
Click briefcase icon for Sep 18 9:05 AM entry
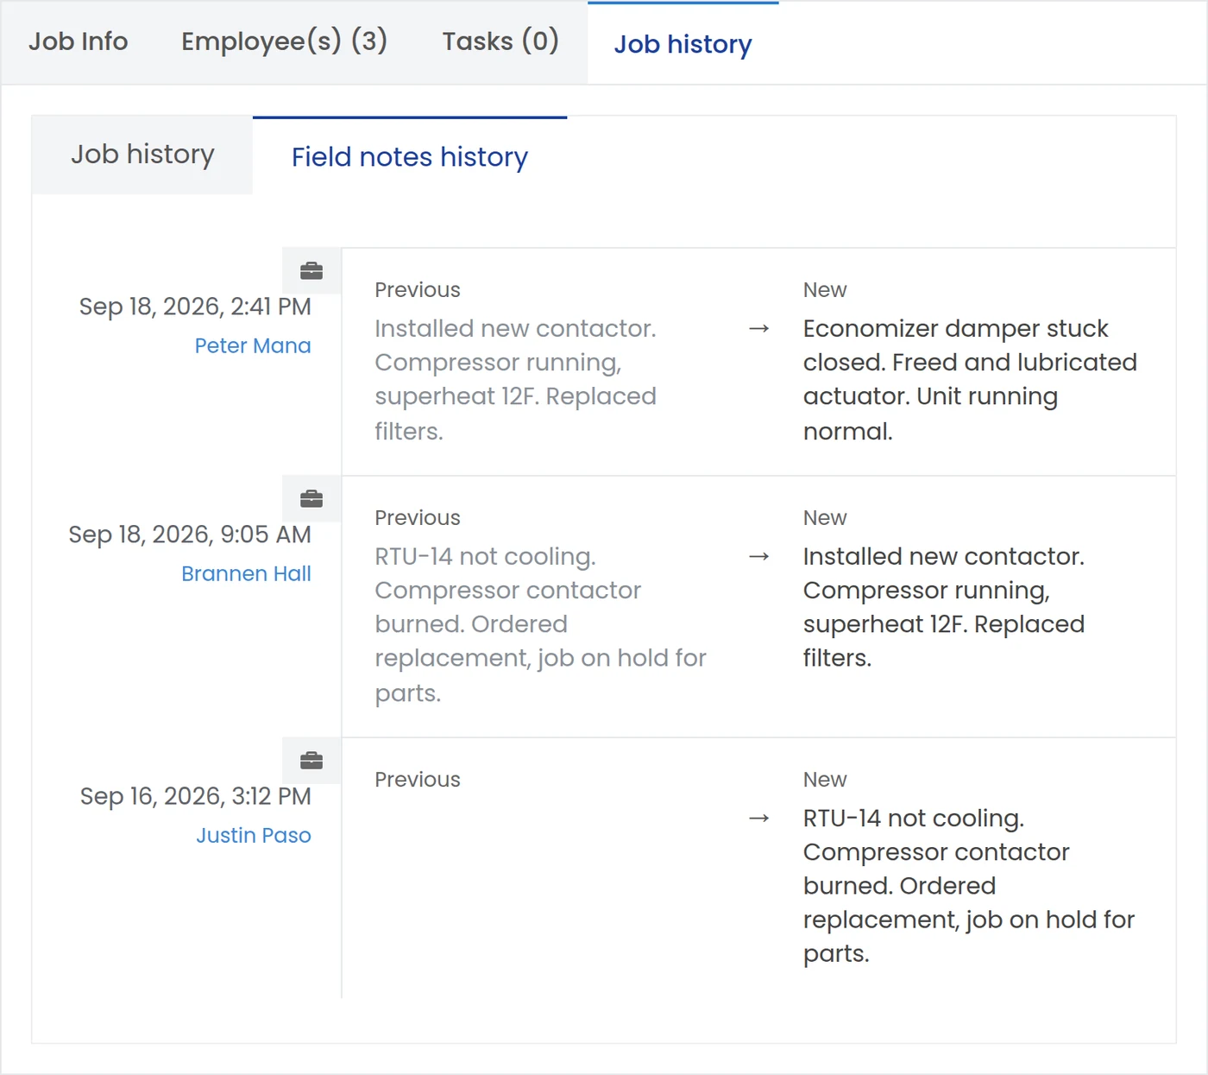pos(311,499)
